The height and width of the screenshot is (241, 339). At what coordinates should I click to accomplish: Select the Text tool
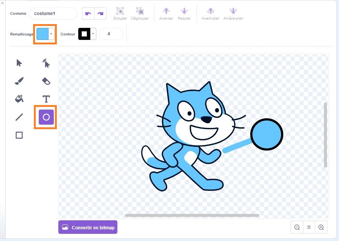46,99
